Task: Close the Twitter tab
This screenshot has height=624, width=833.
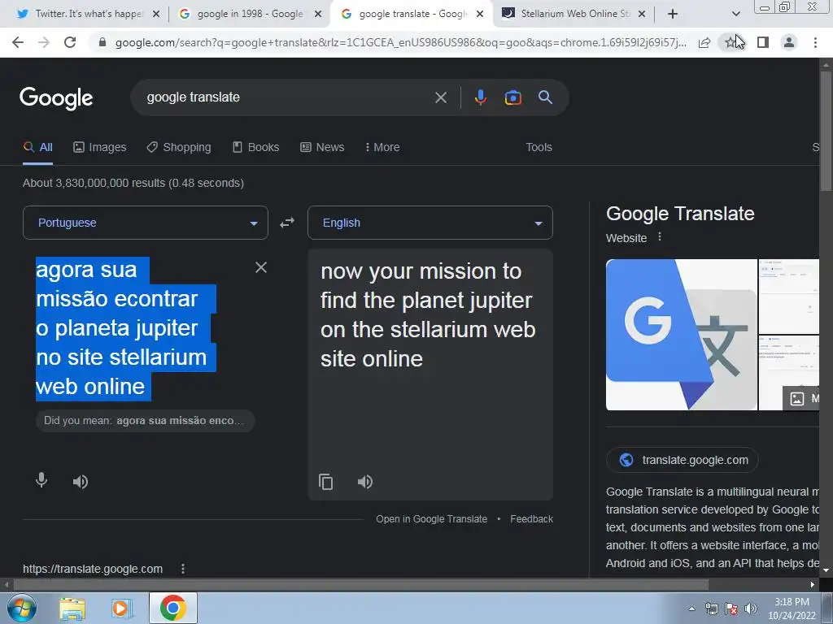Action: (156, 14)
